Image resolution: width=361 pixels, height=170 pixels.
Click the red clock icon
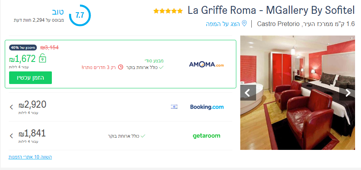(120, 67)
